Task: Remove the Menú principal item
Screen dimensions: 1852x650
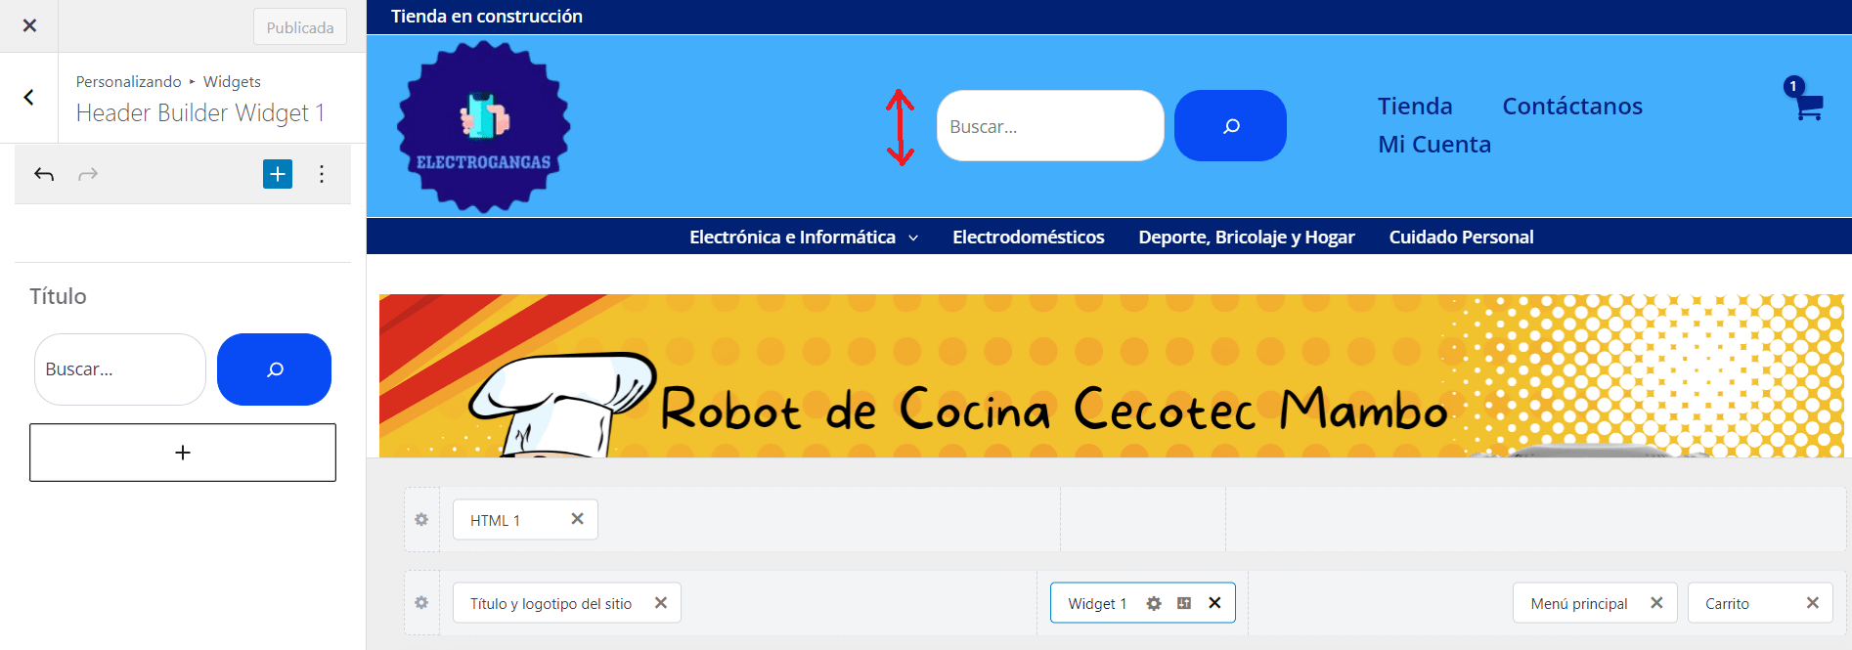Action: (1656, 603)
